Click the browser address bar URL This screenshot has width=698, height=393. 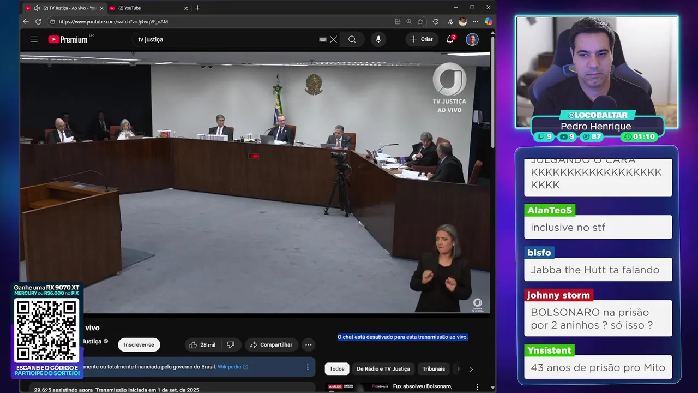click(113, 22)
